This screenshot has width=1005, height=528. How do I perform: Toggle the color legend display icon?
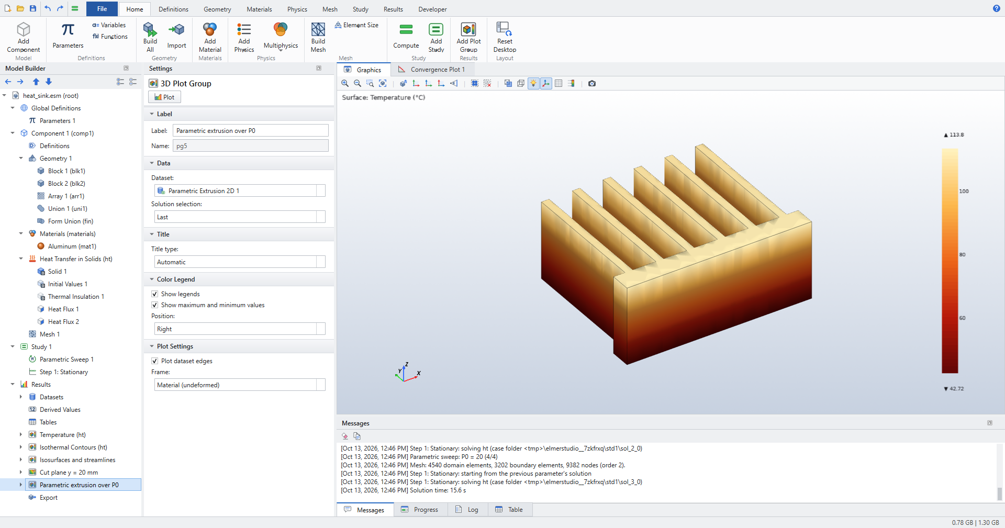[x=571, y=83]
